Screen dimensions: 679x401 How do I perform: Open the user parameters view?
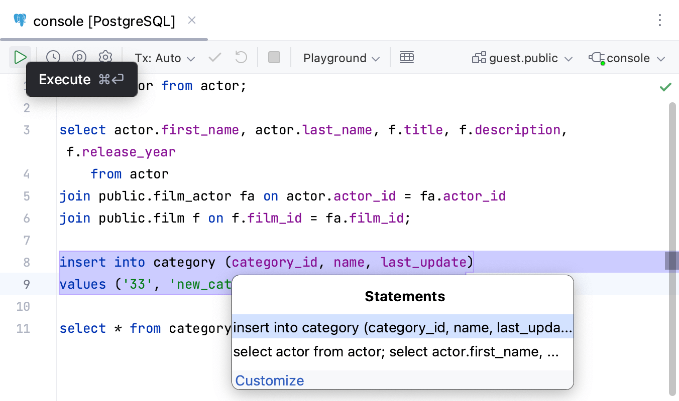pos(79,57)
